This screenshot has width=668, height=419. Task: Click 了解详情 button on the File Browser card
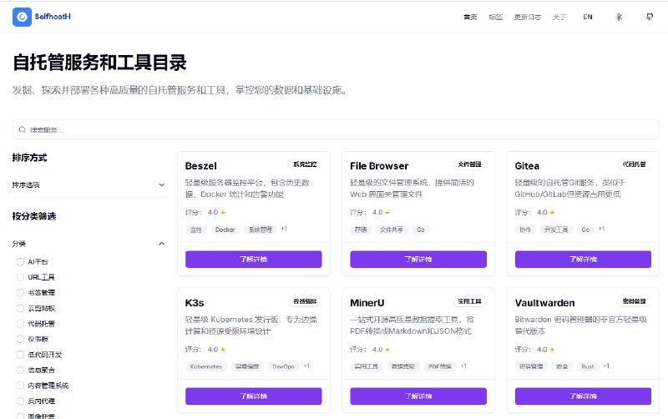[418, 259]
